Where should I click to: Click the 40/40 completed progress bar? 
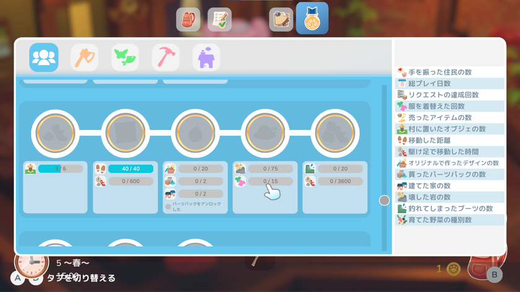coord(131,169)
